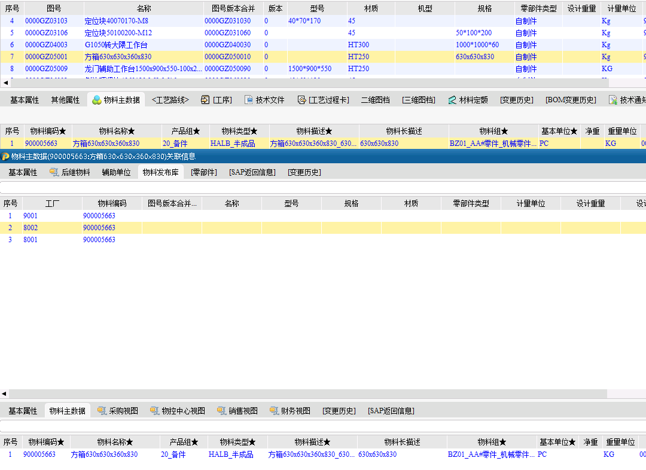The width and height of the screenshot is (646, 470).
Task: Click left arrow of top horizontal scrollbar
Action: (x=5, y=83)
